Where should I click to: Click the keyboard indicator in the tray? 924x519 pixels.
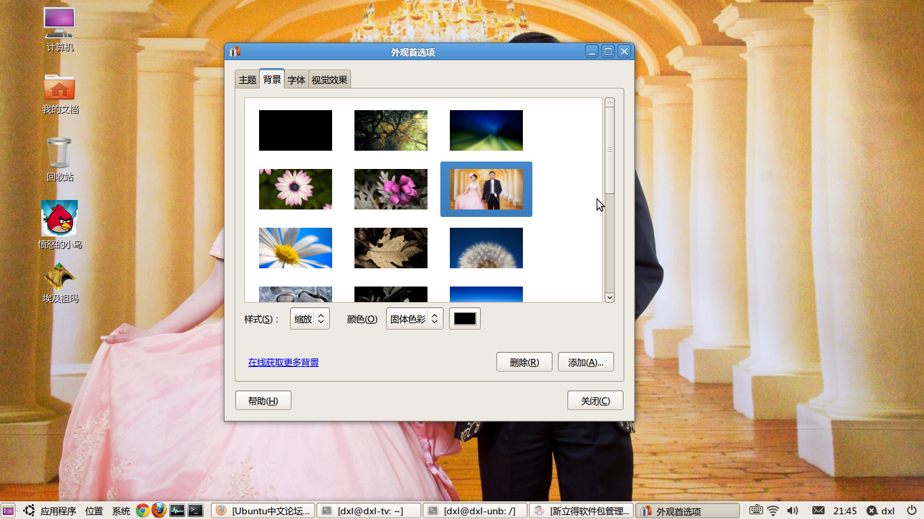(756, 510)
